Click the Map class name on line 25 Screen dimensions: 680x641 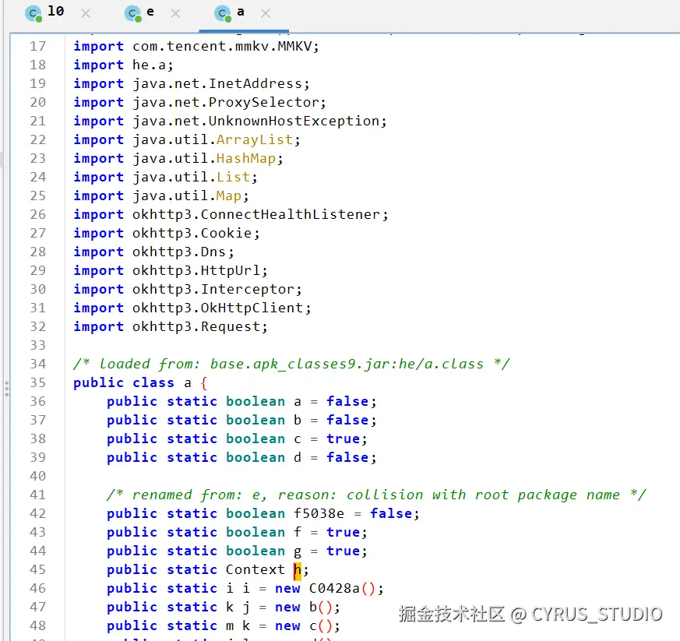(229, 195)
